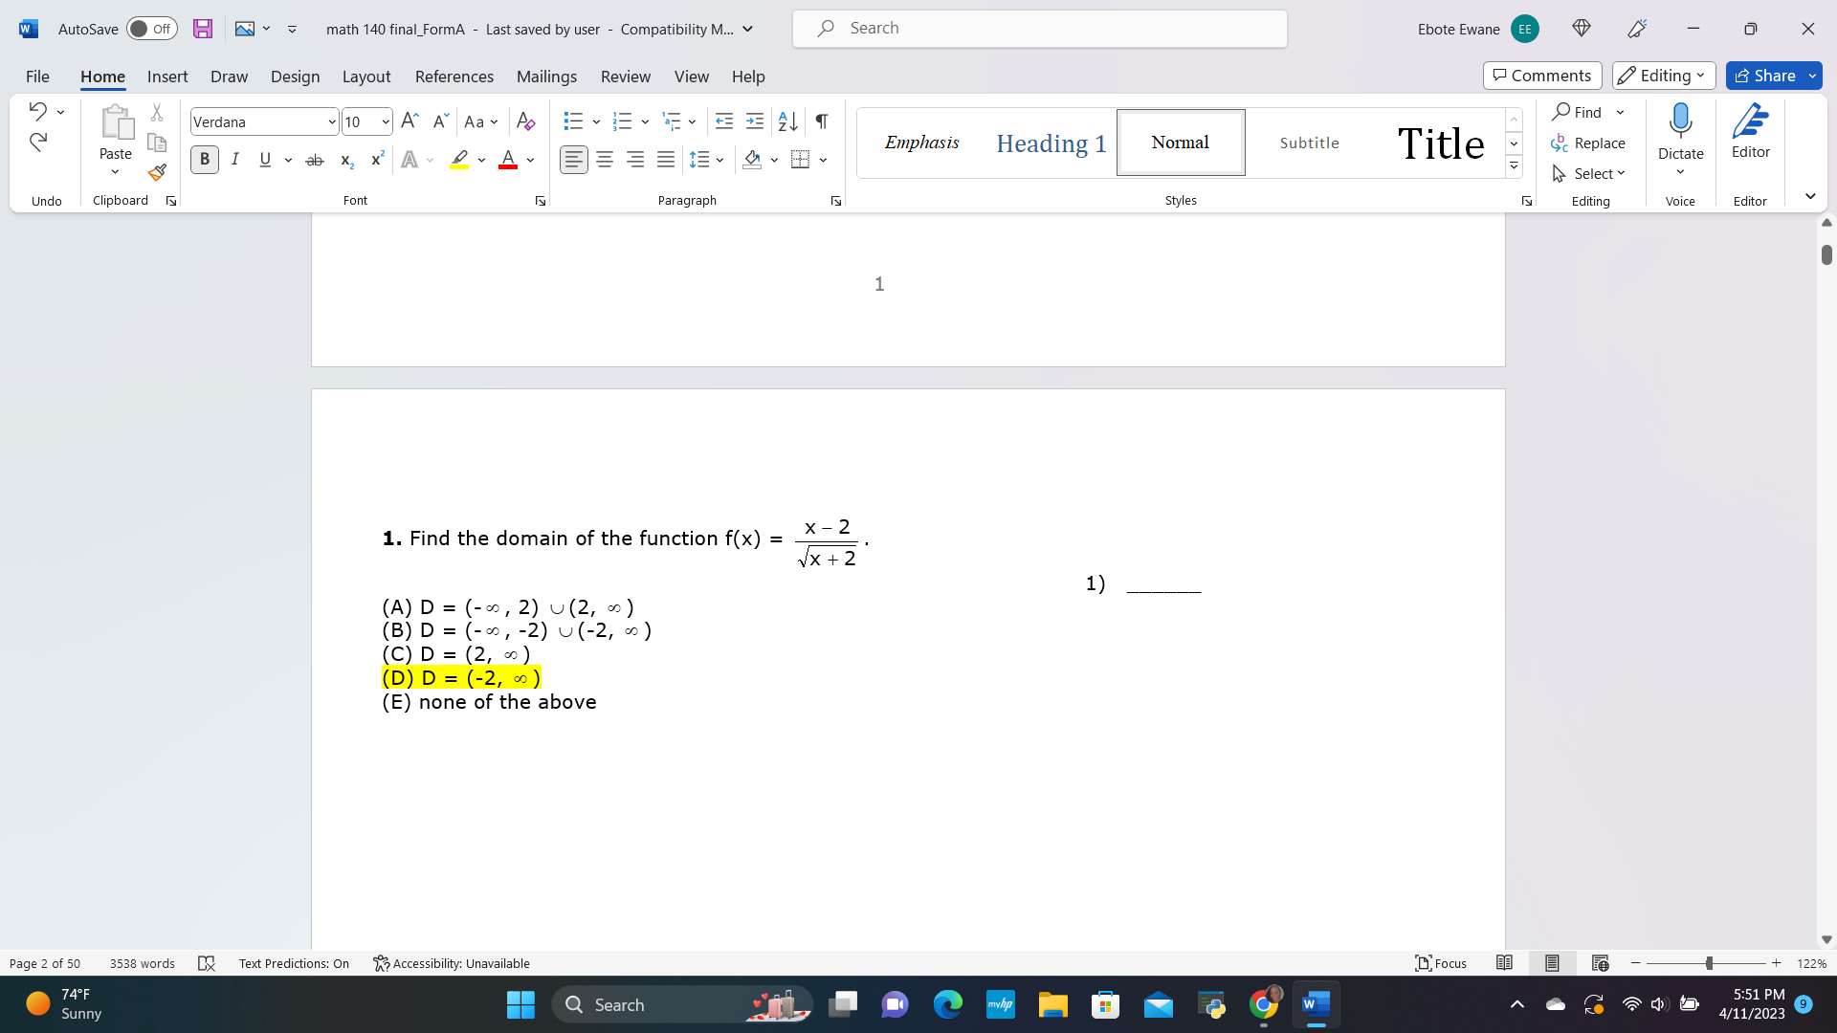Switch to the References ribbon tab
Screen dimensions: 1837x1033
click(x=454, y=77)
